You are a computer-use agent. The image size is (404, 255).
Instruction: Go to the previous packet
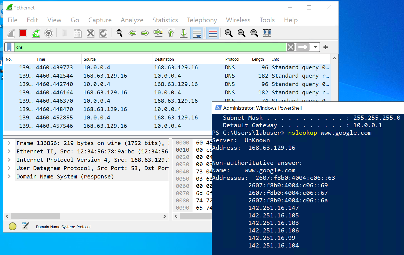pyautogui.click(x=132, y=33)
